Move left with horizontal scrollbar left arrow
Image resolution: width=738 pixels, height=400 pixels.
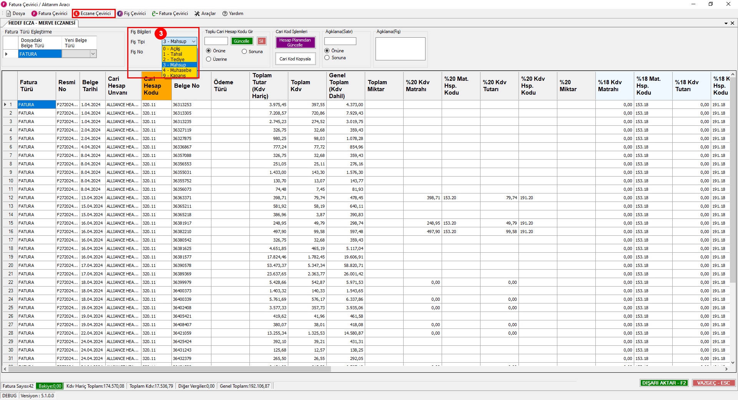[x=5, y=369]
